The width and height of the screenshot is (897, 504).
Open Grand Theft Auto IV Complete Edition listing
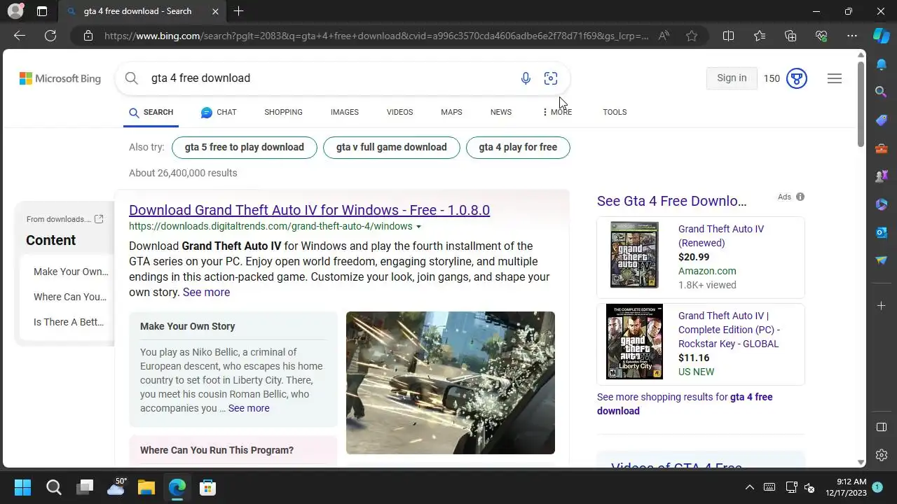click(729, 330)
